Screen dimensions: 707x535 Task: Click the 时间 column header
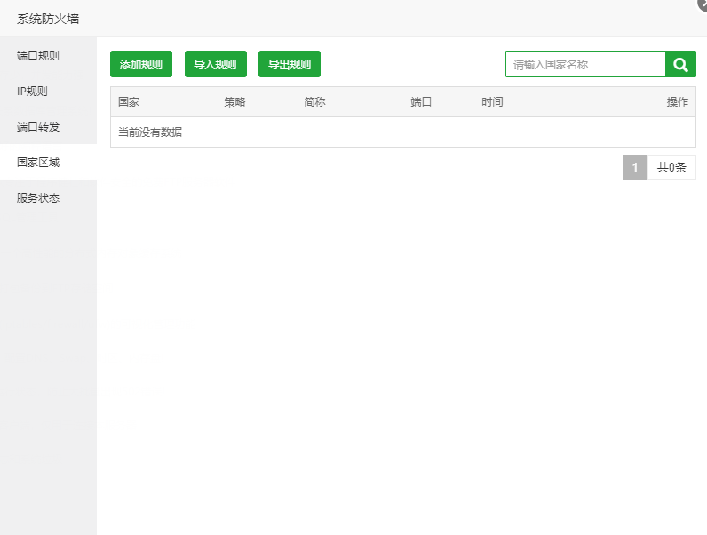coord(492,102)
